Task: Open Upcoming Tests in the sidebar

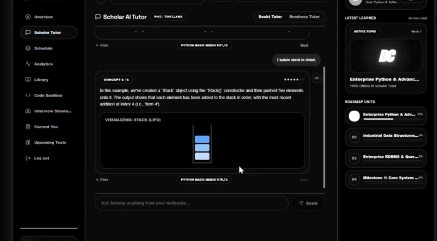Action: tap(49, 142)
